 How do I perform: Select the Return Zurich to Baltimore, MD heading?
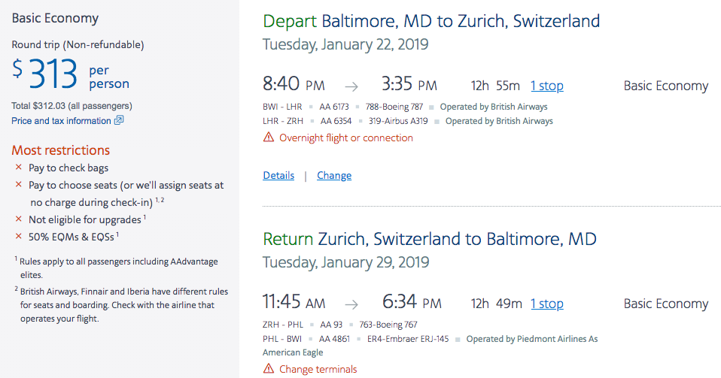[429, 239]
